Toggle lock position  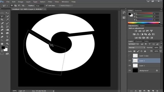pos(141,51)
